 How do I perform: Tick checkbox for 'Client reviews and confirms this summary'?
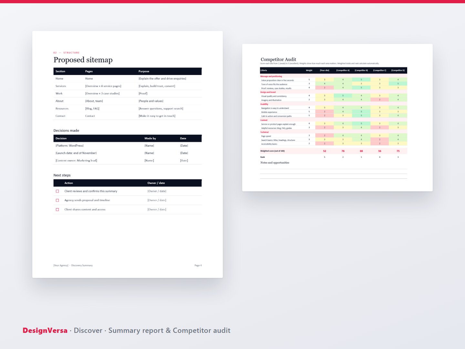(x=57, y=191)
